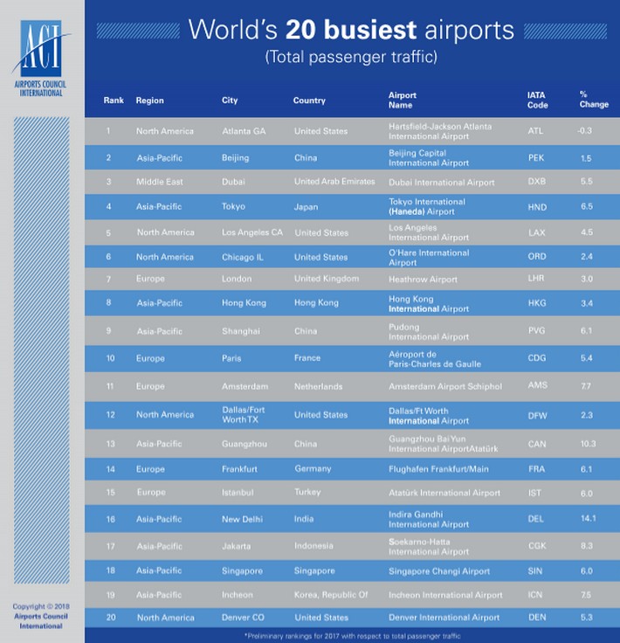620x643 pixels.
Task: Select 'Aéroport de Paris-Charles de Gaulle' cell
Action: [434, 359]
